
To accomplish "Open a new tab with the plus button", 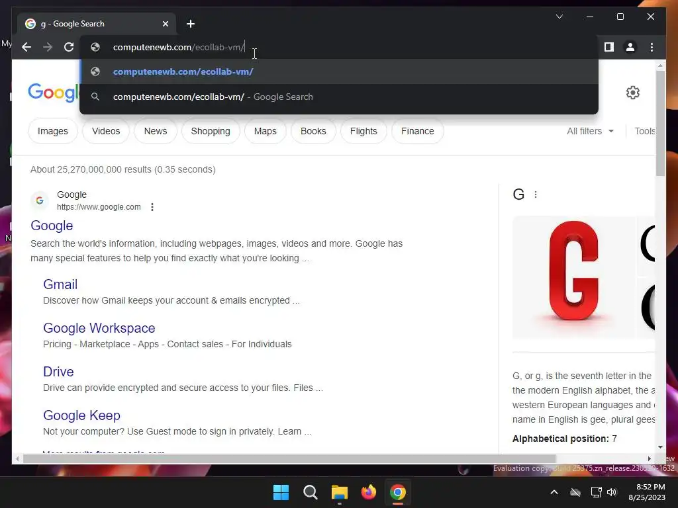I will (x=191, y=24).
